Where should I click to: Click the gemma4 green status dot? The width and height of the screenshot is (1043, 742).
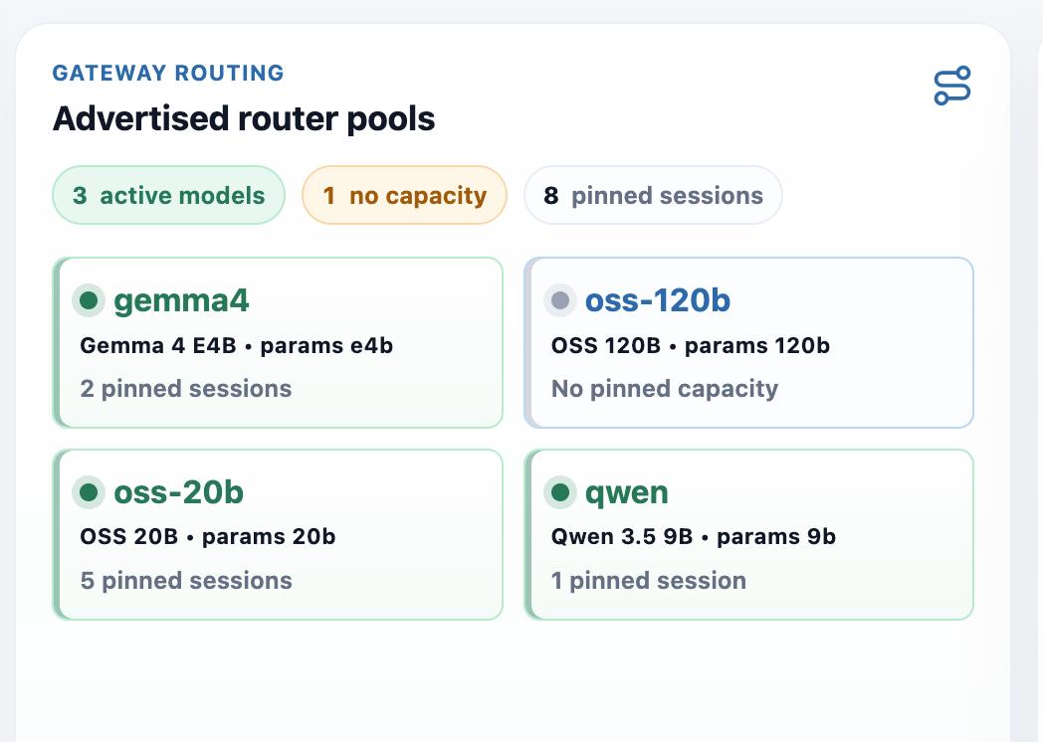pyautogui.click(x=89, y=300)
